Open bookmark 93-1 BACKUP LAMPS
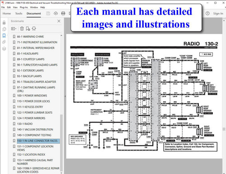The width and height of the screenshot is (226, 174). coord(29,76)
